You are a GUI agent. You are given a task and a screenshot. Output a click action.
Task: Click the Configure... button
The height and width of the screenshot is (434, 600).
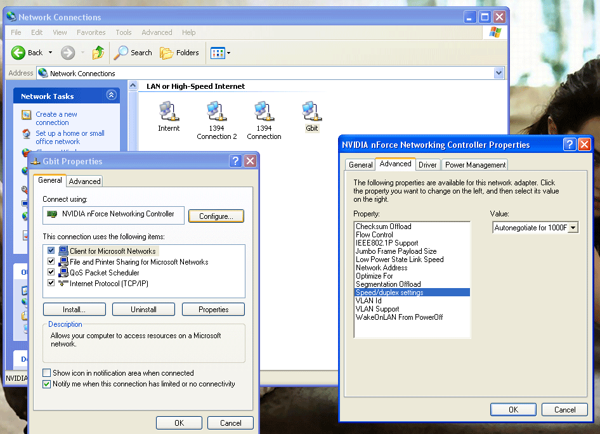coord(216,216)
